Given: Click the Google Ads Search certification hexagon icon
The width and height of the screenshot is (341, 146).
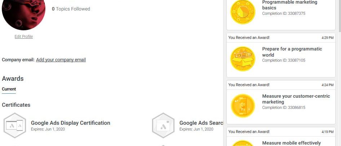Looking at the screenshot, I should tap(163, 125).
